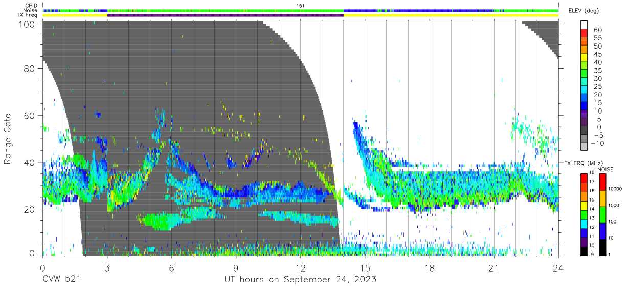
Task: Click the 100 label on the Range Gate axis
Action: click(x=28, y=24)
